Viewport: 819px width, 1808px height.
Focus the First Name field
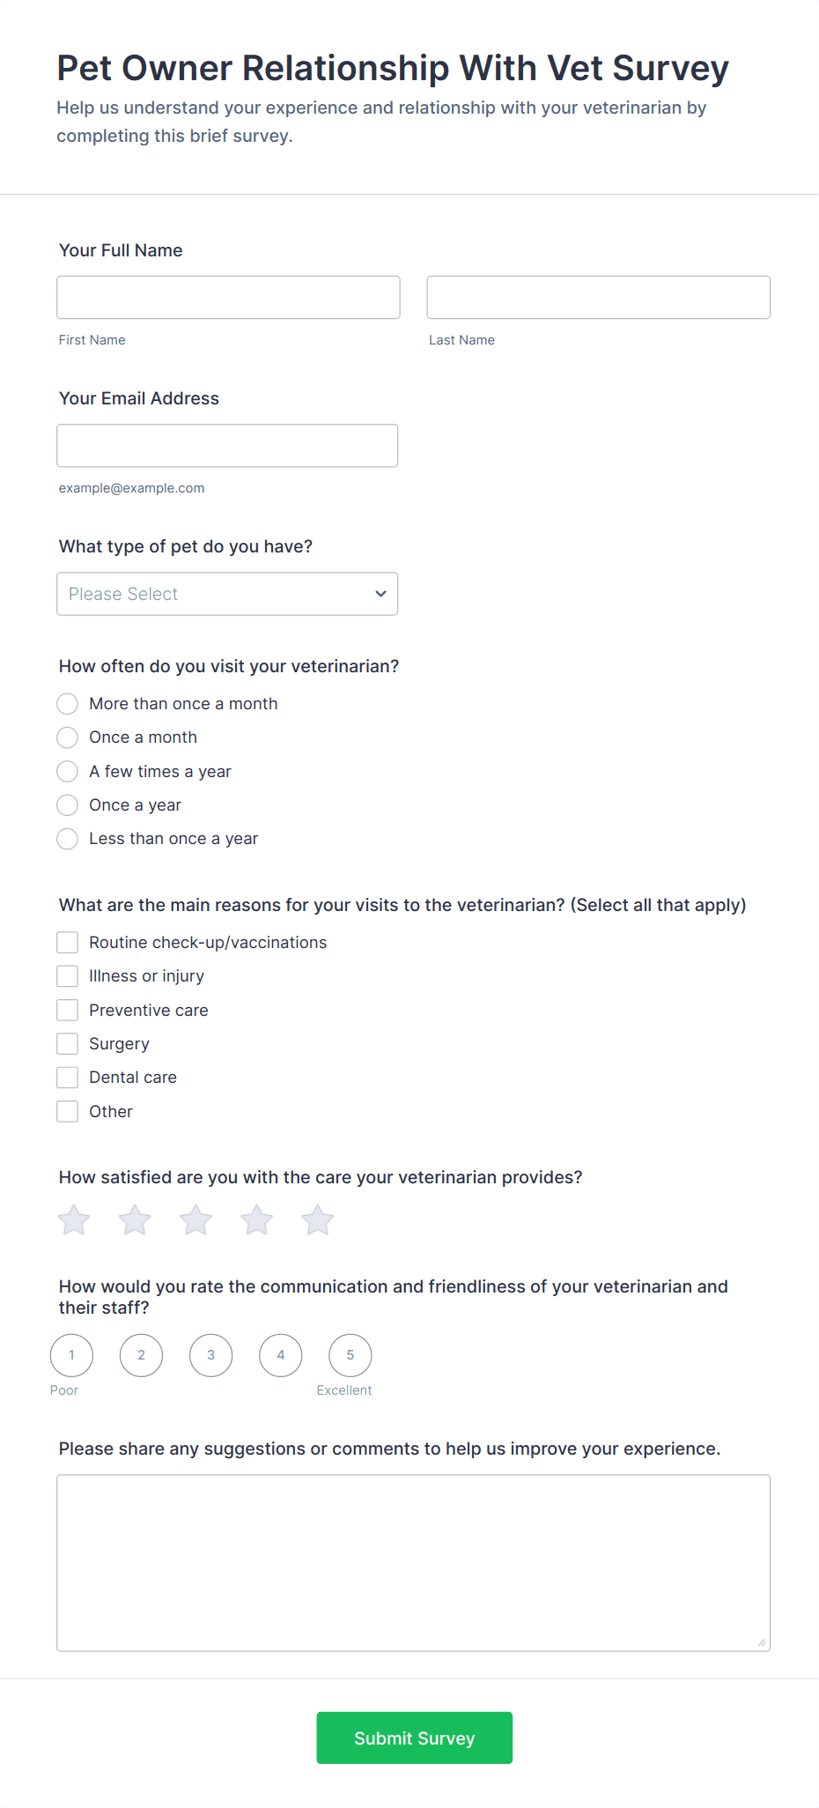pyautogui.click(x=228, y=298)
